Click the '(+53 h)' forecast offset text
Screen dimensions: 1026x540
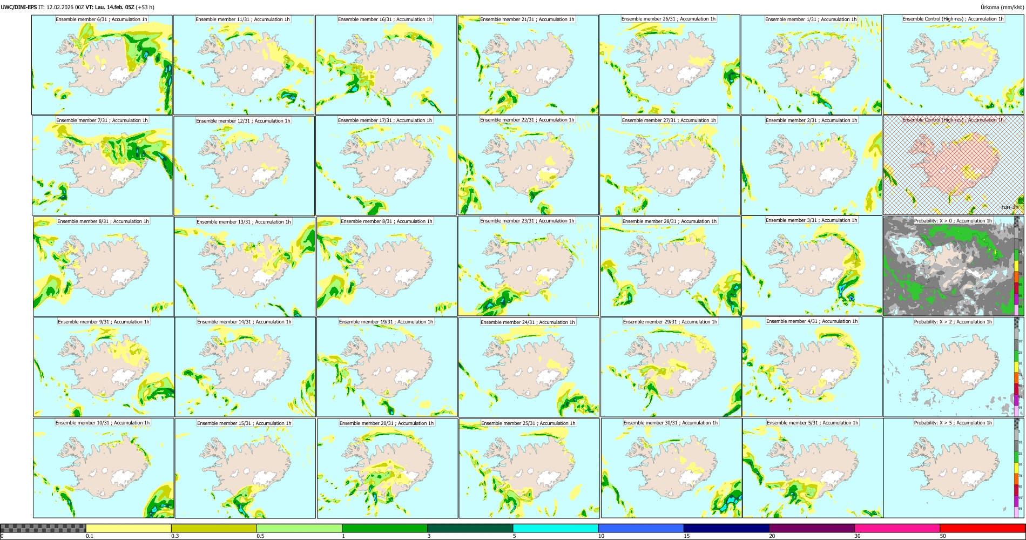[145, 7]
